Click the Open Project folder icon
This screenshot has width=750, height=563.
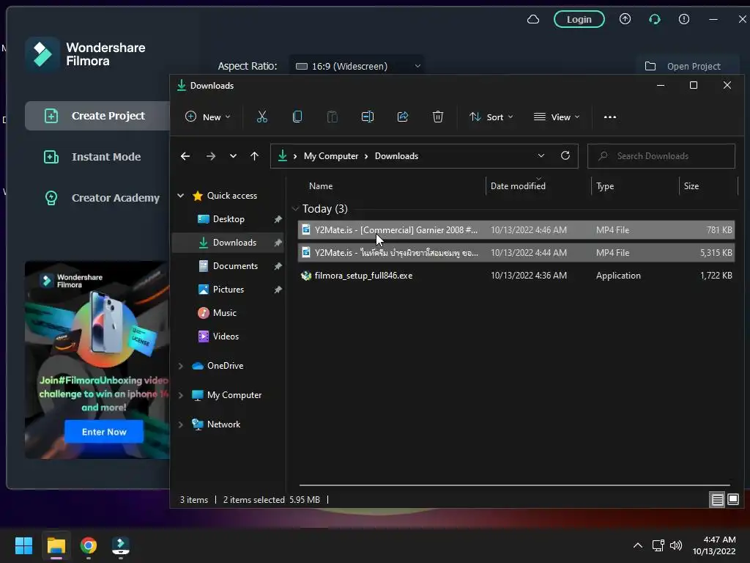coord(650,66)
